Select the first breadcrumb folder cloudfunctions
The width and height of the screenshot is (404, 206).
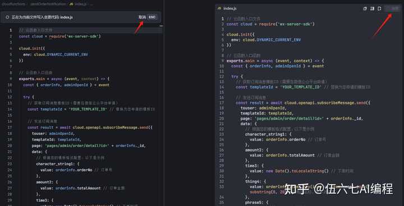pos(13,4)
